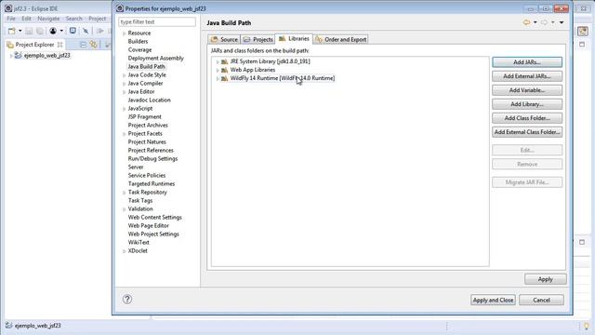595x335 pixels.
Task: Expand ejemplo_web_jsf23 project in Project Explorer
Action: pos(11,56)
